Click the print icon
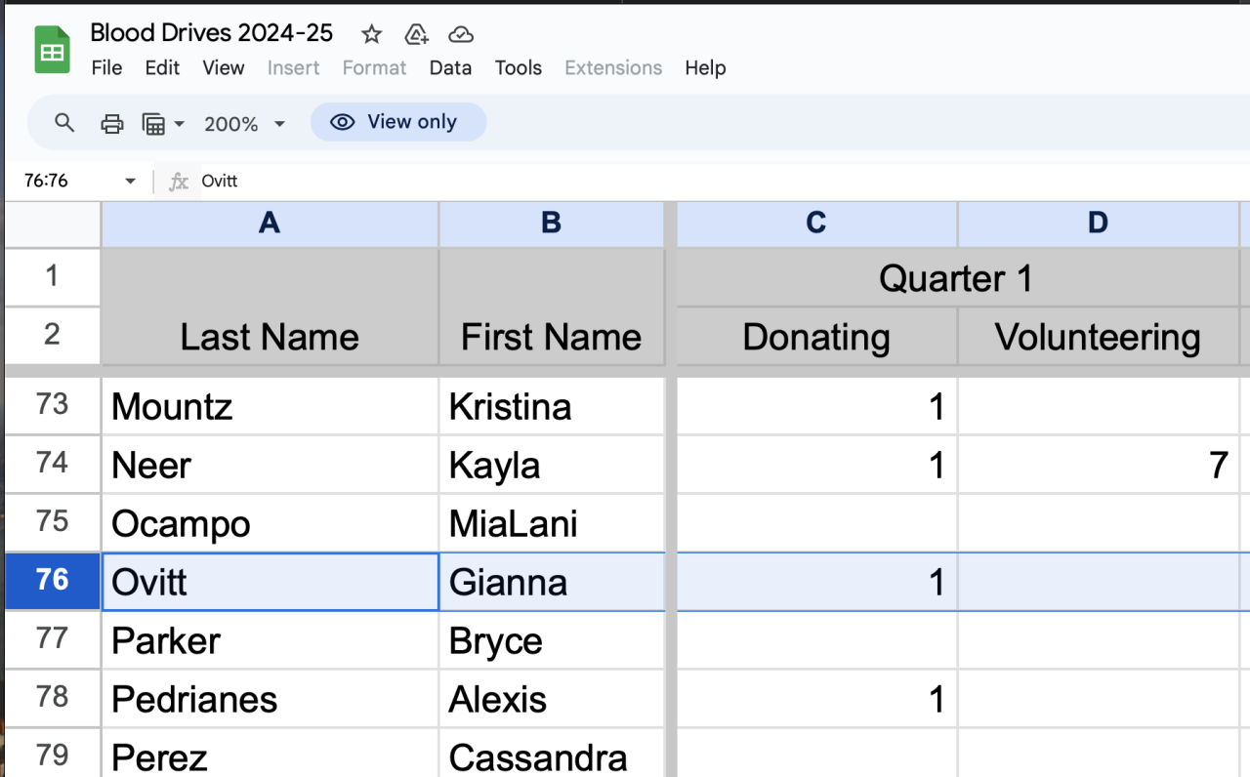The width and height of the screenshot is (1250, 777). pyautogui.click(x=112, y=124)
